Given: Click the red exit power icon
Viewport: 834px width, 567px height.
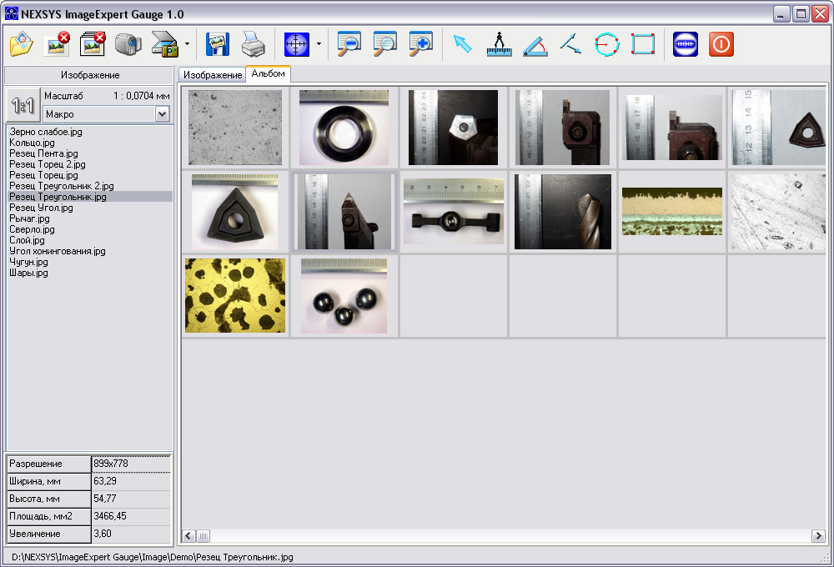Looking at the screenshot, I should click(x=721, y=44).
